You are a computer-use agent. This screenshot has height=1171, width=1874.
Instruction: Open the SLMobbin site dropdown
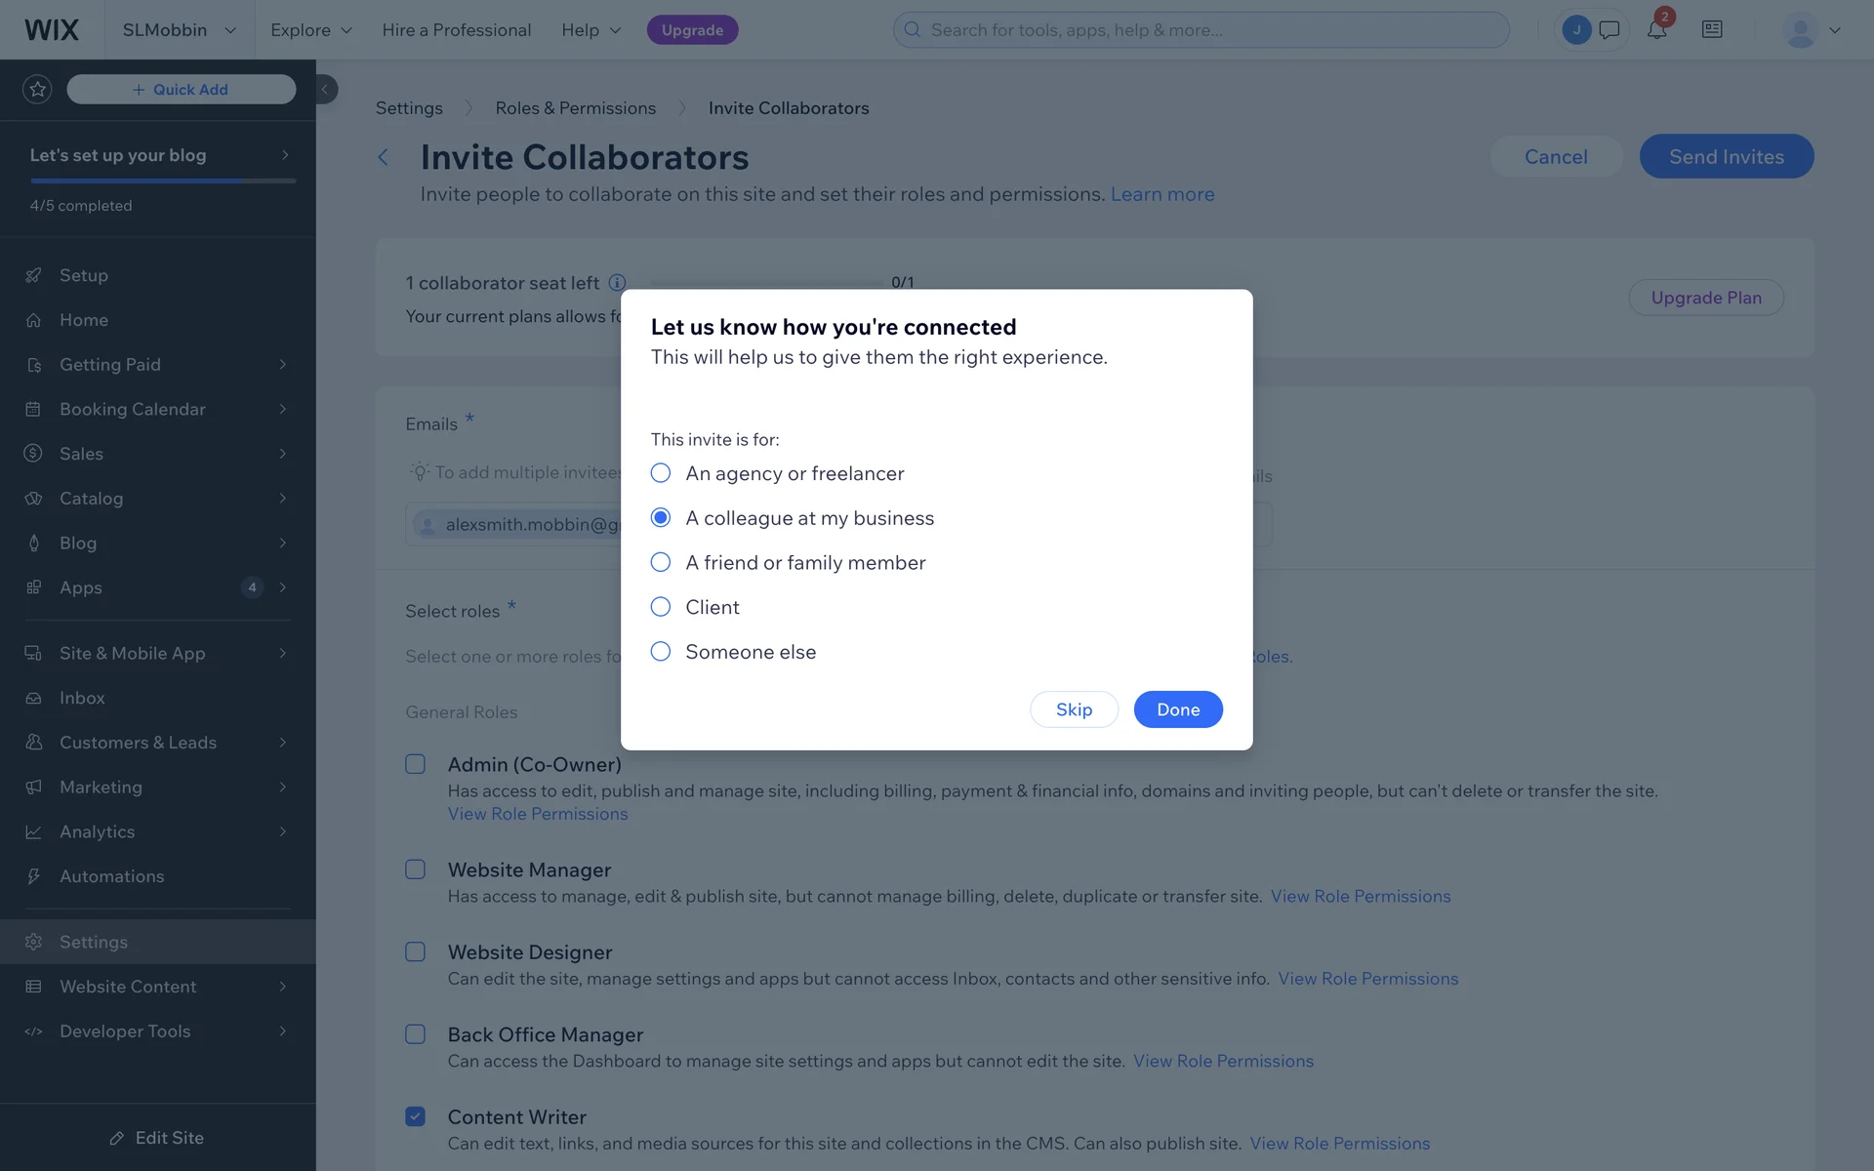pyautogui.click(x=180, y=30)
